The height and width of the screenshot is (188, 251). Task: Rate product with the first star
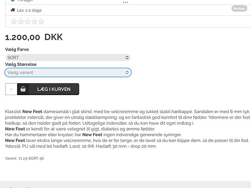pos(14,21)
